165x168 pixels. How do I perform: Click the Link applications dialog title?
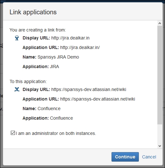pos(33,12)
